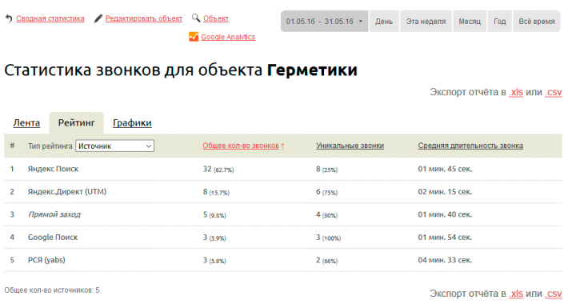
Task: Click the Google Analytics chart icon
Action: (194, 37)
